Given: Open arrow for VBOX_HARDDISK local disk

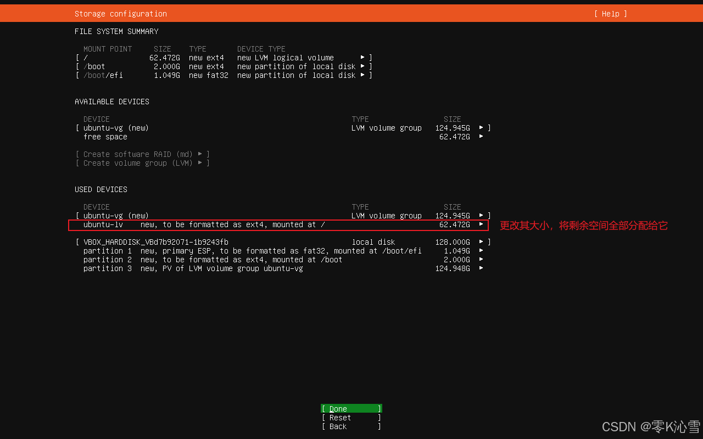Looking at the screenshot, I should [481, 242].
